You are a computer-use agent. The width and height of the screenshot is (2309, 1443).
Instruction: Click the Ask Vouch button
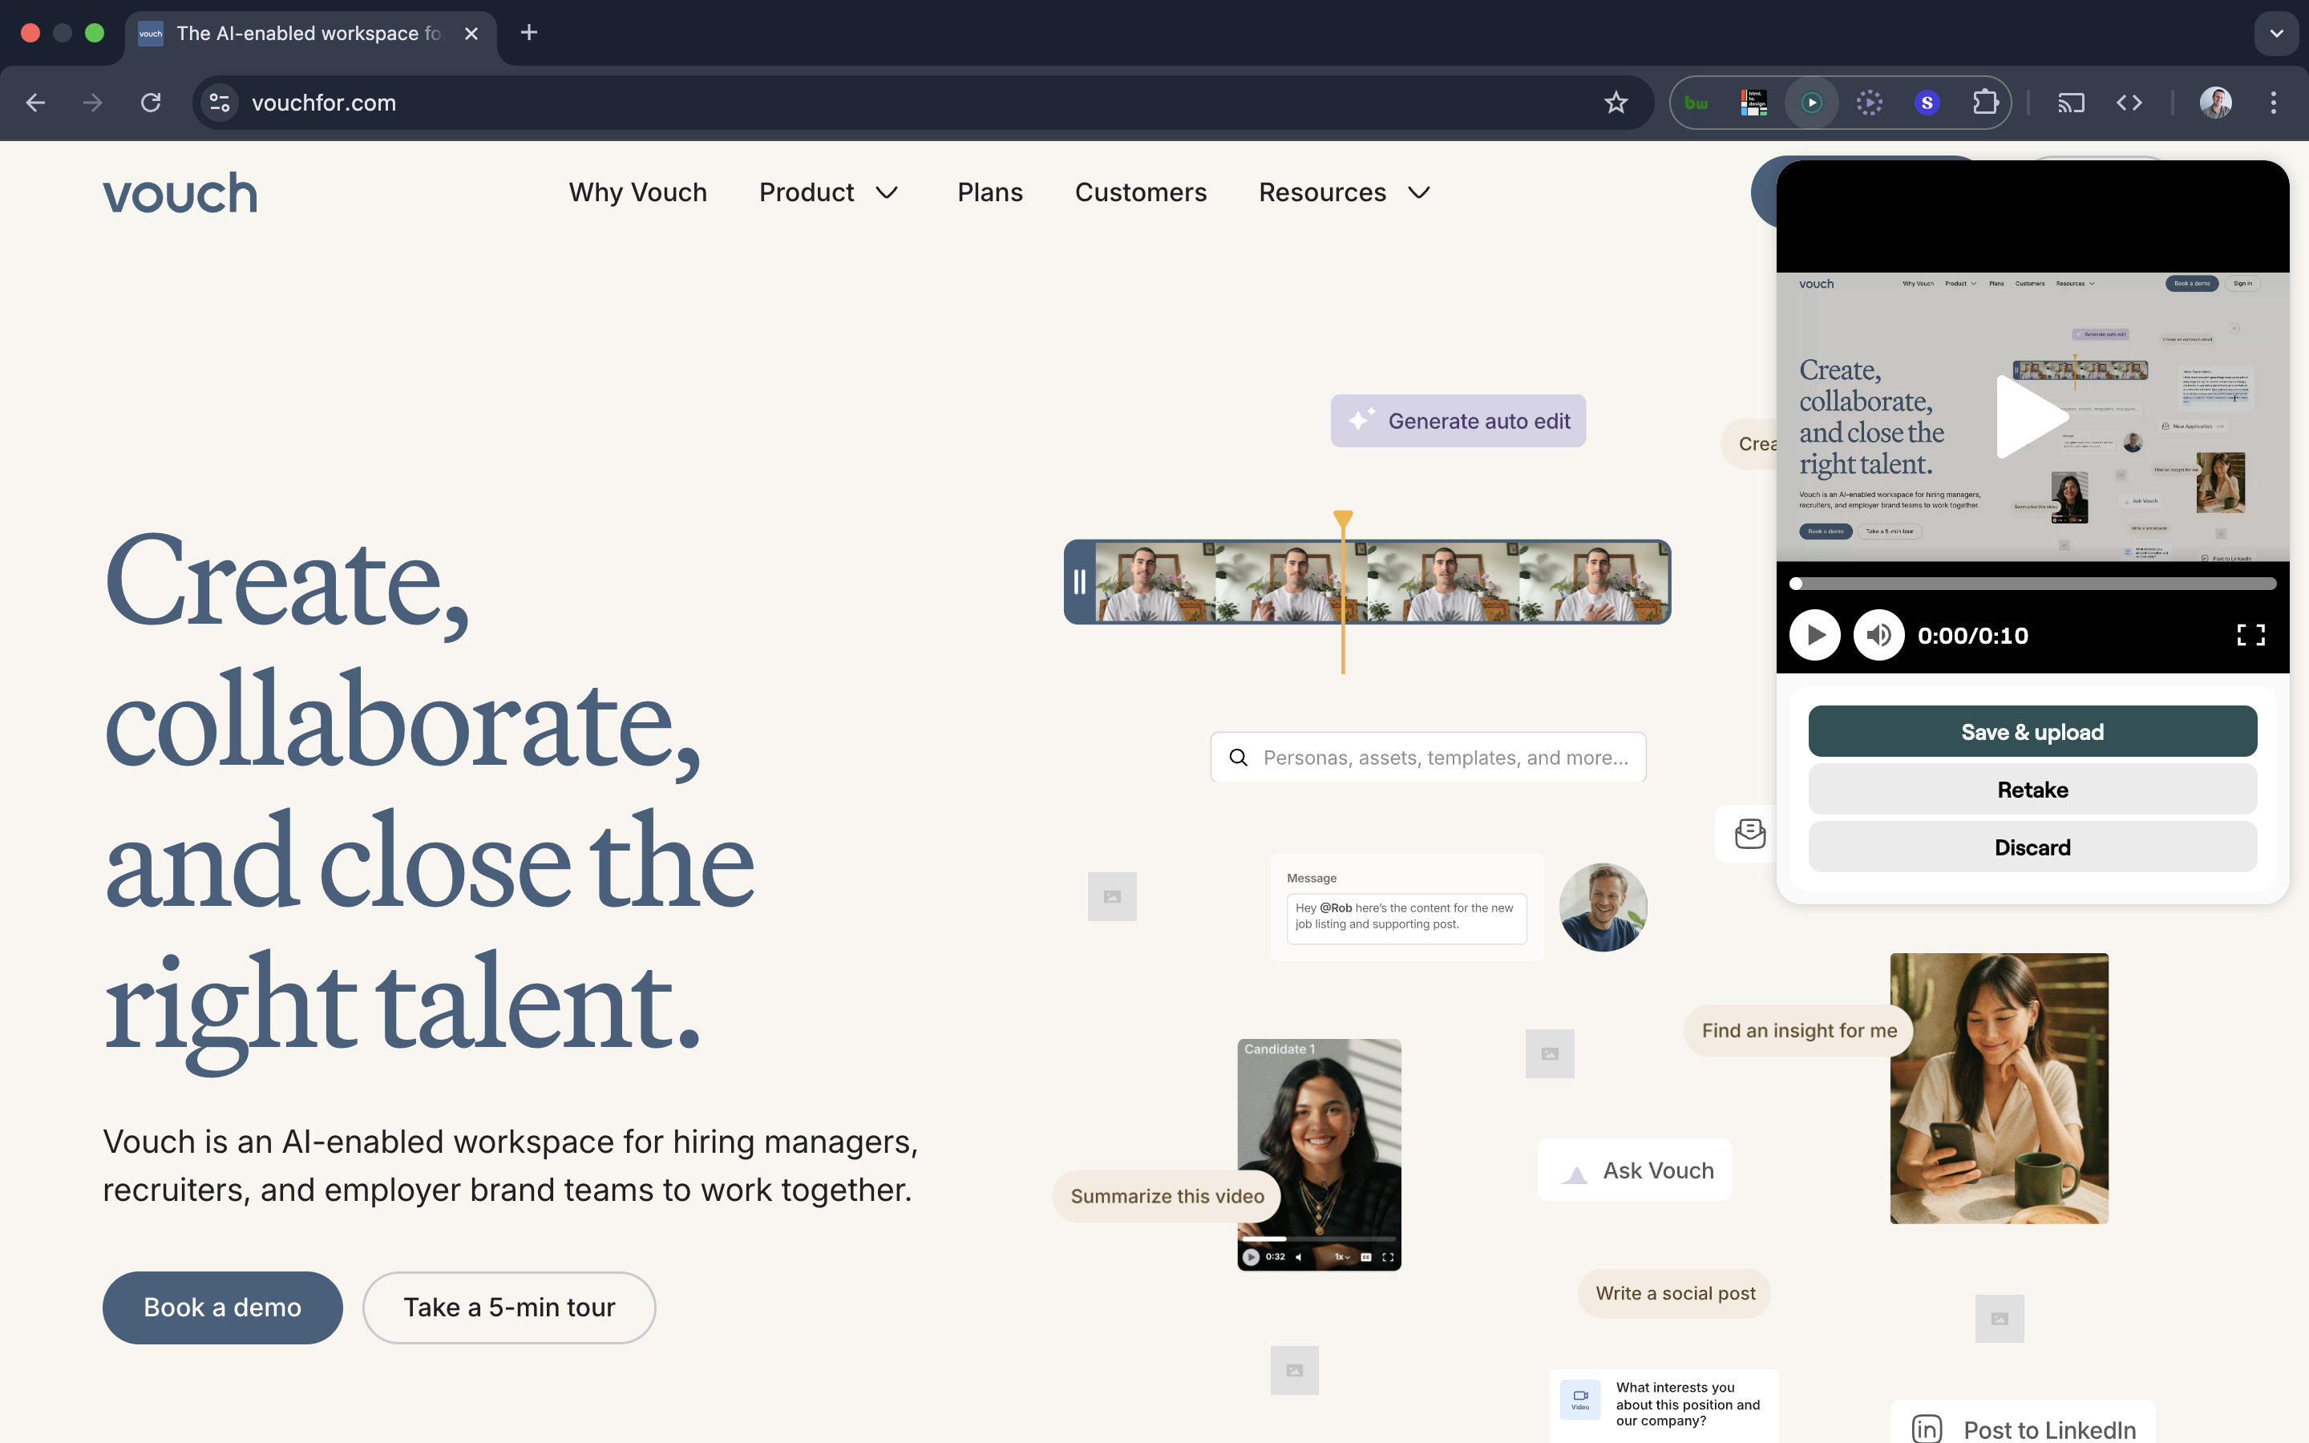pyautogui.click(x=1633, y=1170)
